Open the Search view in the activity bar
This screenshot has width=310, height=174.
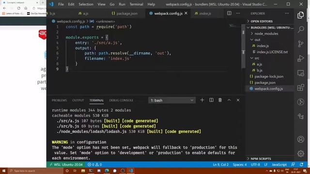pyautogui.click(x=300, y=29)
